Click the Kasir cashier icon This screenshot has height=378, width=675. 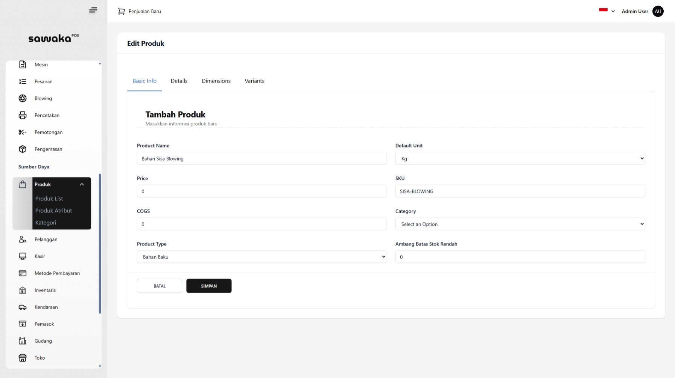click(23, 256)
